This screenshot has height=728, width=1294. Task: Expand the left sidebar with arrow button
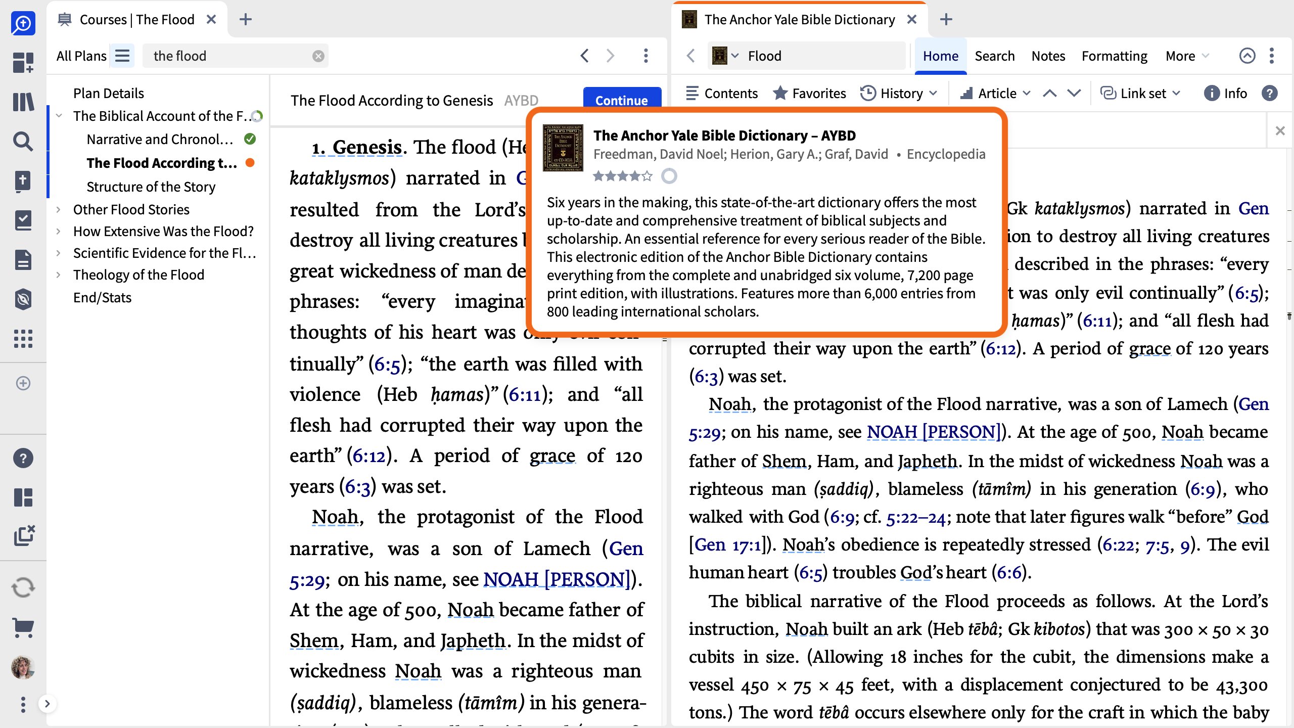(48, 704)
